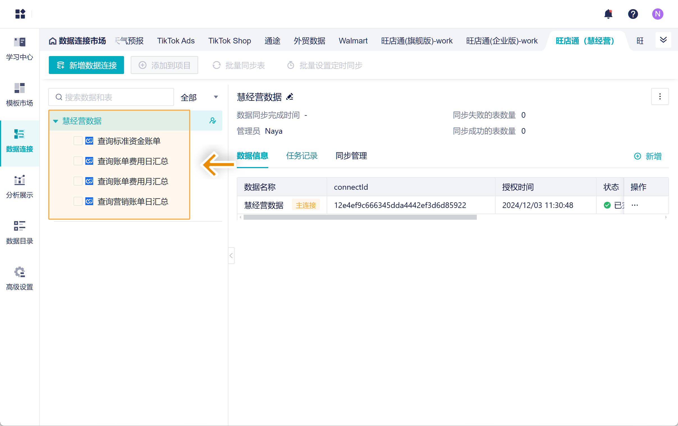Click the edit pencil next to 慧经营数据 title
The width and height of the screenshot is (678, 426).
coord(290,97)
